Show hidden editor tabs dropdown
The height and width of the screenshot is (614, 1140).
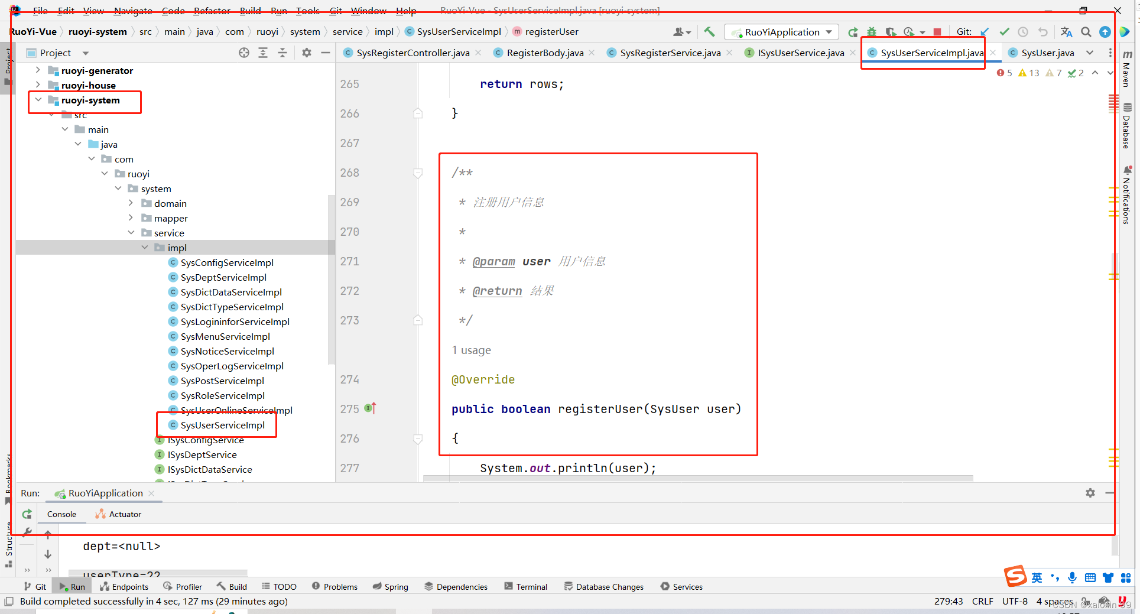click(1090, 53)
